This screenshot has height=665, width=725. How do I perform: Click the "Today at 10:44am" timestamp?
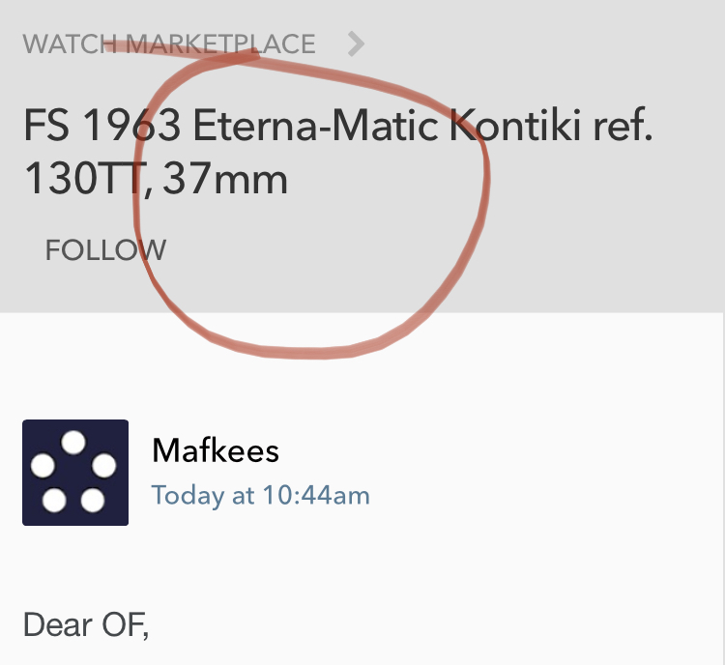(260, 496)
